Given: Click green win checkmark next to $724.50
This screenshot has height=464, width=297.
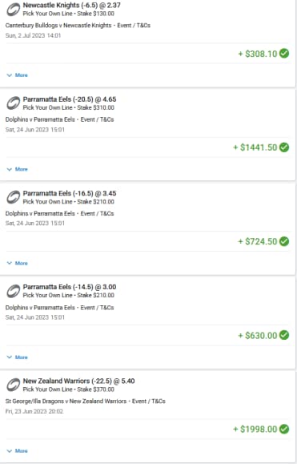Looking at the screenshot, I should click(284, 241).
